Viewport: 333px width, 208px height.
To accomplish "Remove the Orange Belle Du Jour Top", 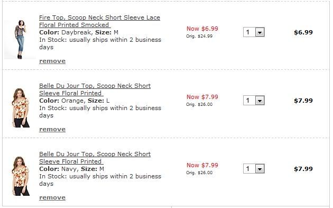I will 52,129.
